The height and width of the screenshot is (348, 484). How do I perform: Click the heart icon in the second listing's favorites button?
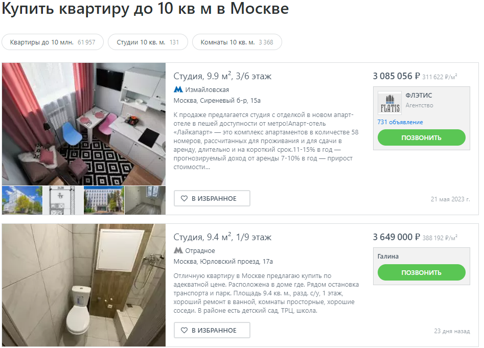point(185,331)
